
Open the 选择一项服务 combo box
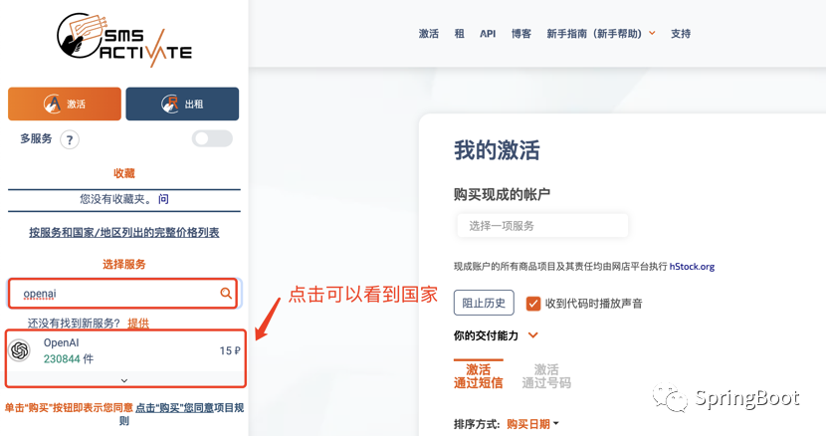click(542, 226)
